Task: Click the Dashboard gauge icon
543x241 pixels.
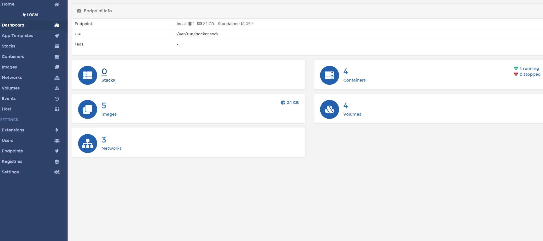Action: (x=57, y=25)
